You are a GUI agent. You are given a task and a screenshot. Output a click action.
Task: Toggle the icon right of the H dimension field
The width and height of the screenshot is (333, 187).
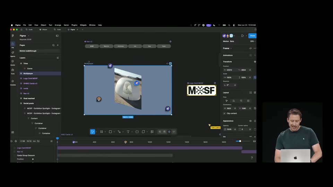[255, 108]
